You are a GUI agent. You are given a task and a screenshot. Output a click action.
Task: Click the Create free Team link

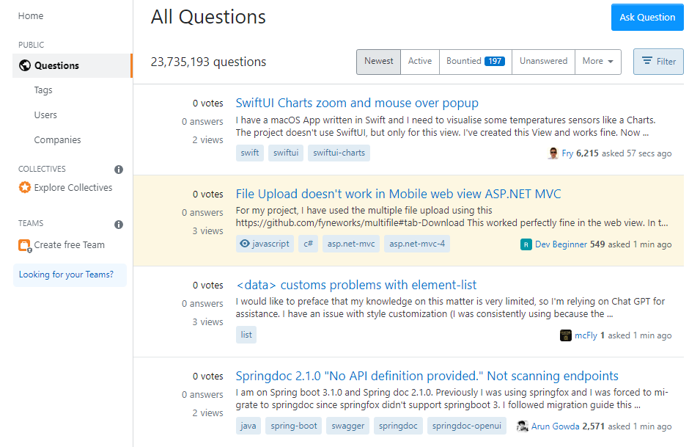(x=69, y=245)
